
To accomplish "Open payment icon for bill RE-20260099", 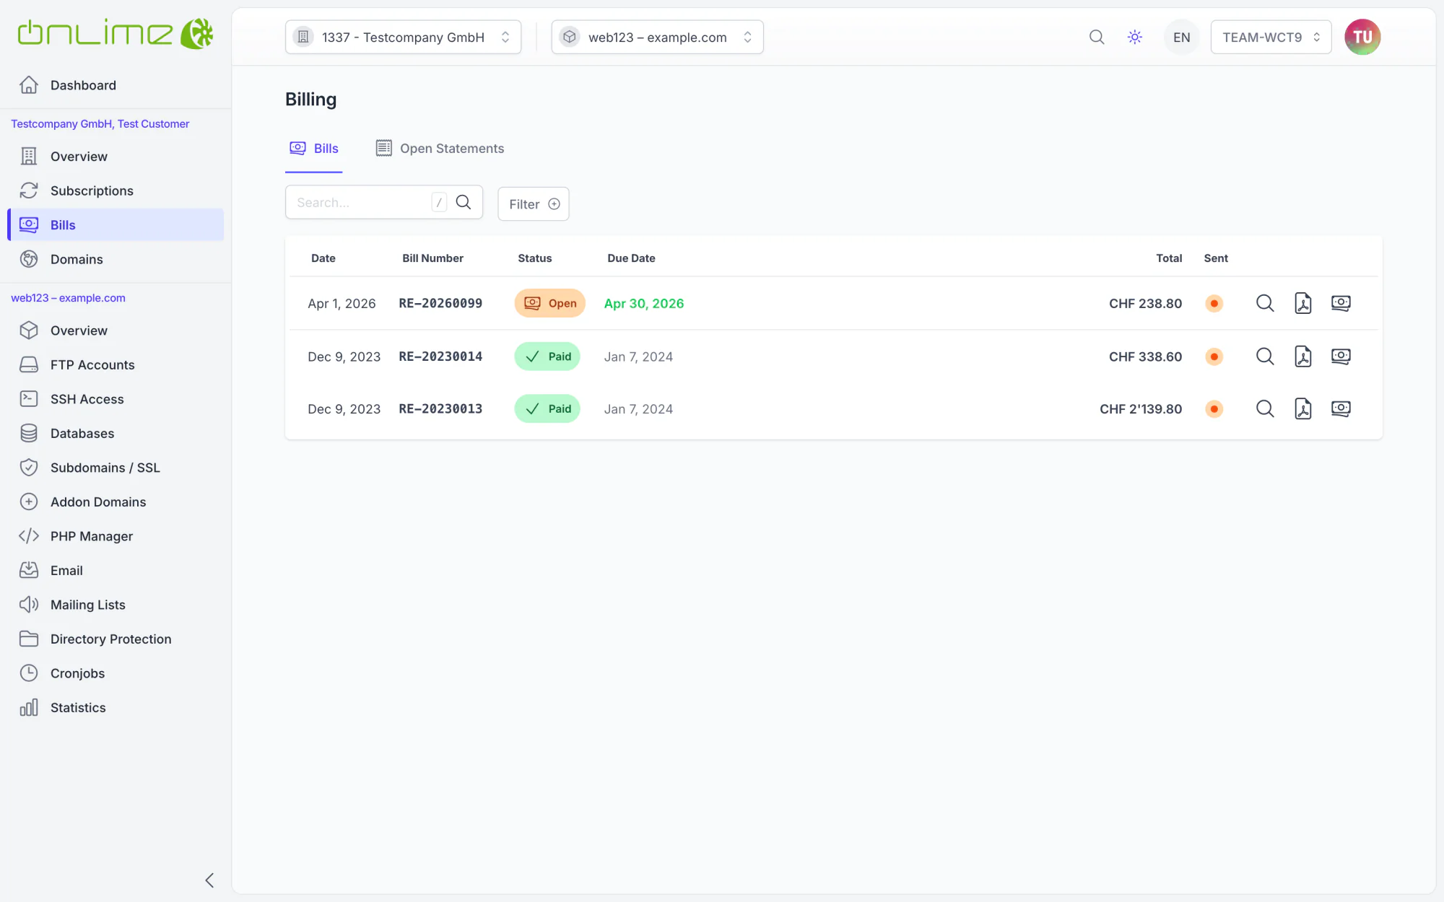I will [x=1341, y=303].
